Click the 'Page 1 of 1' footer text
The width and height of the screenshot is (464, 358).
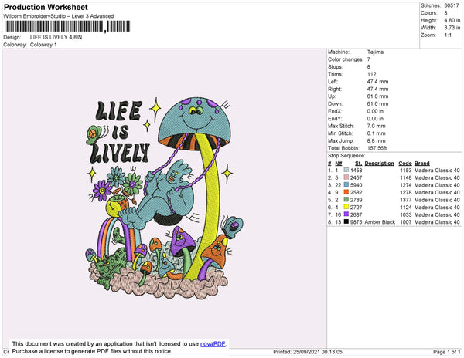(x=447, y=352)
